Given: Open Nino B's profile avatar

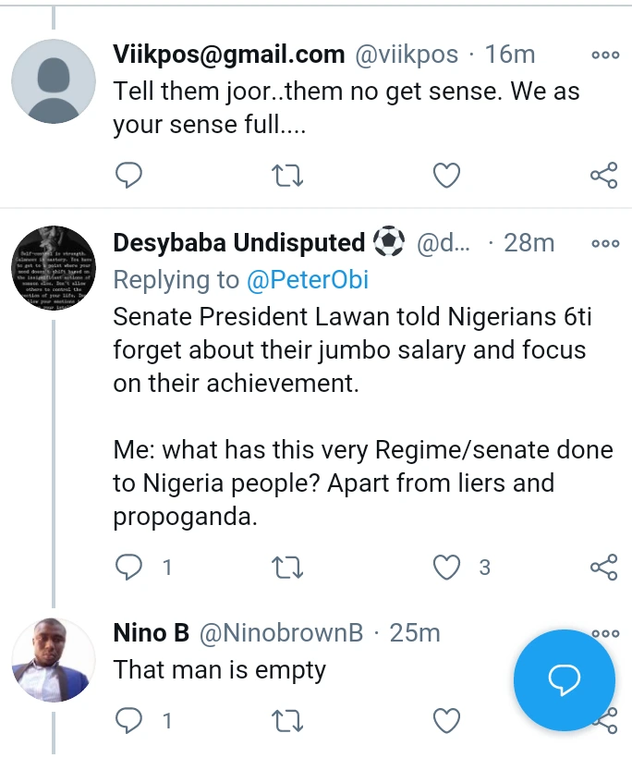Looking at the screenshot, I should coord(54,659).
